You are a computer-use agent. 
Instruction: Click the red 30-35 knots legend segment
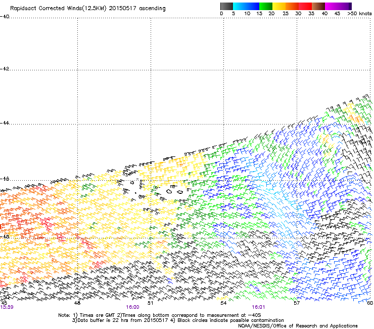tap(305, 6)
